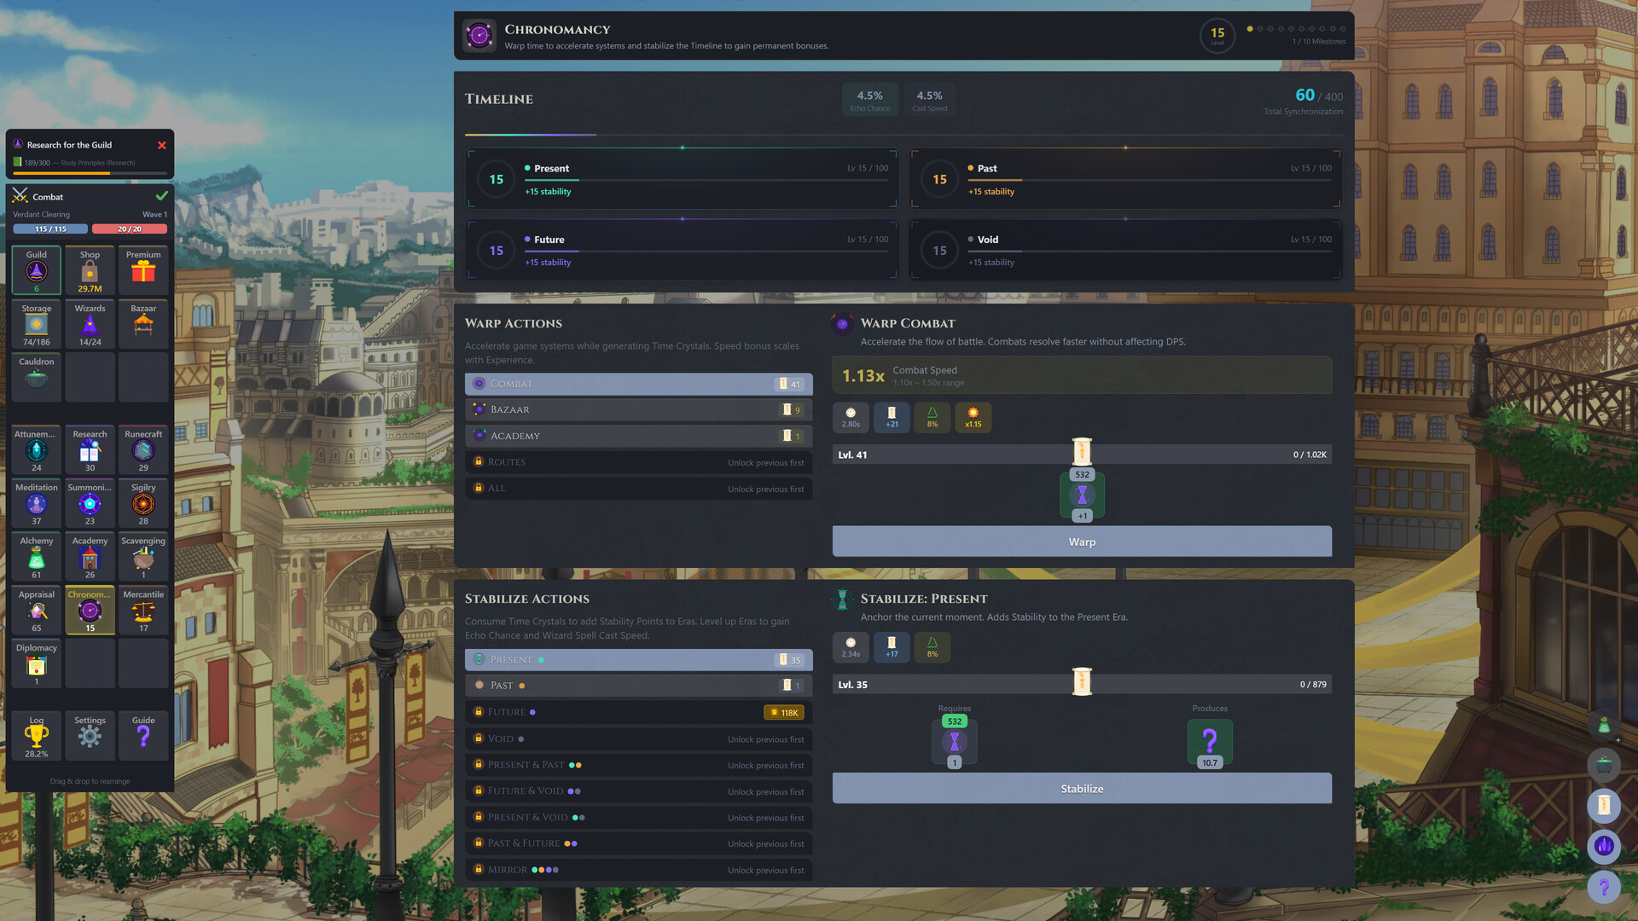Click the Time Crystal requirement hourglass icon

(954, 742)
